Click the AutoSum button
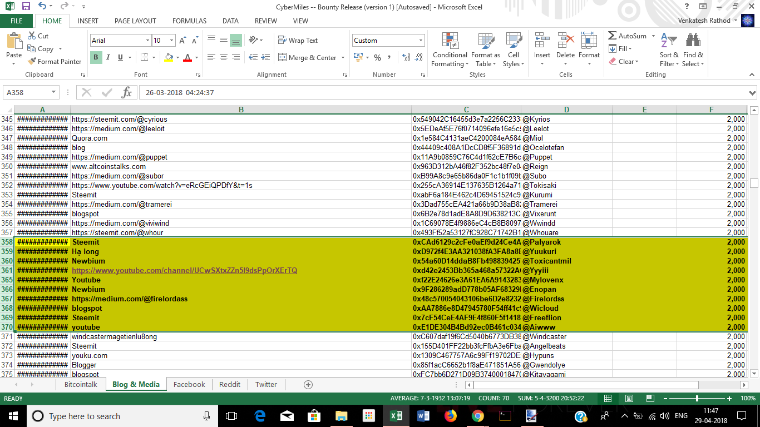 627,36
